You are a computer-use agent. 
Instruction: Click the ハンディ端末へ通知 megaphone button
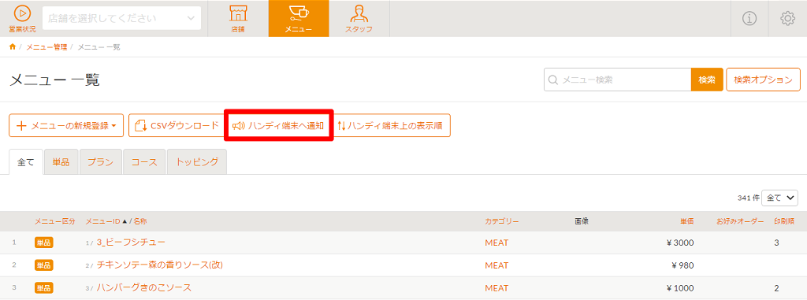point(278,125)
